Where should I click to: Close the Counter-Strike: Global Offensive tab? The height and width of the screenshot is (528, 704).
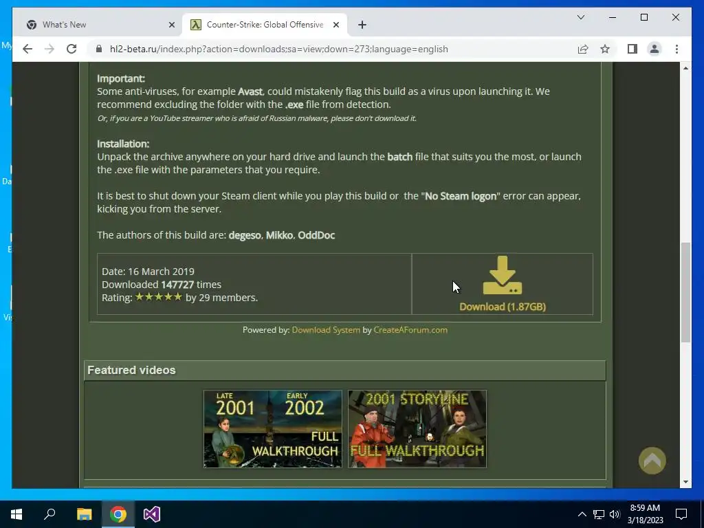[335, 25]
